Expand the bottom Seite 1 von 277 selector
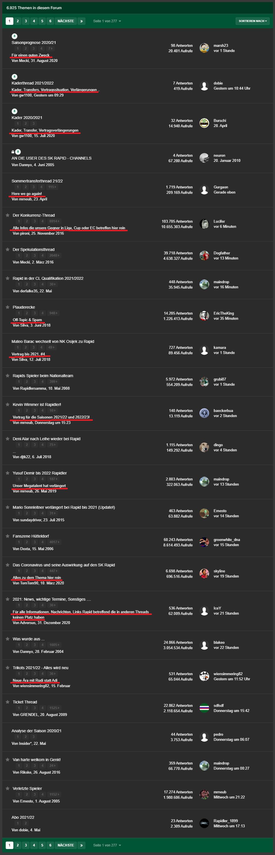275x855 pixels. click(x=107, y=845)
